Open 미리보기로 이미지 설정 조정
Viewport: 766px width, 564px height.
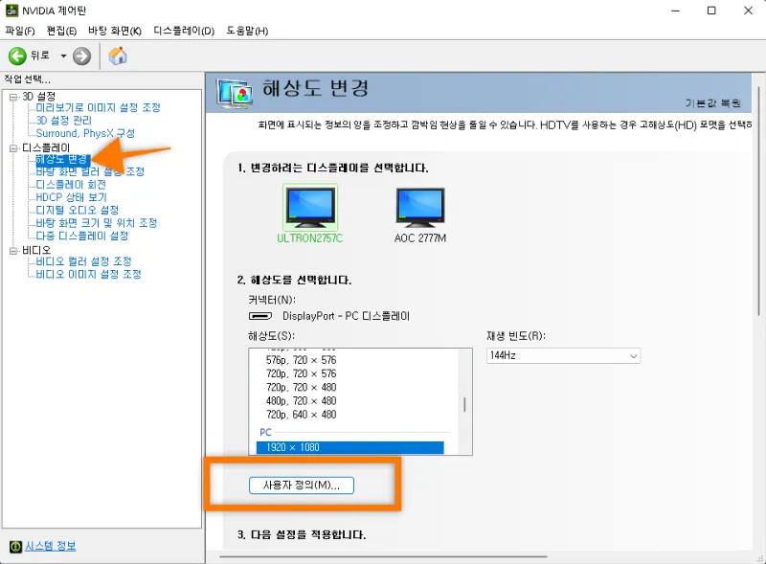click(99, 107)
